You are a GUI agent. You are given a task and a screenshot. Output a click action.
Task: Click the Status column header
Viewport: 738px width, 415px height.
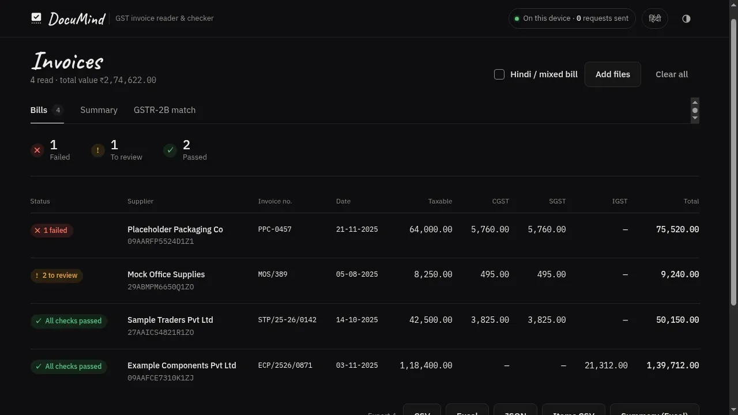40,201
